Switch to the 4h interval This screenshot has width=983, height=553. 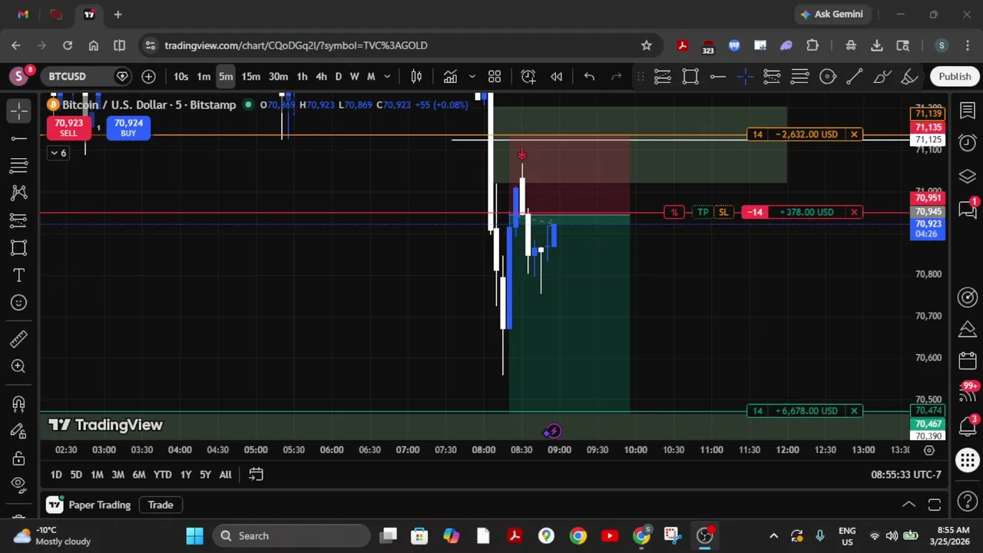pos(321,76)
